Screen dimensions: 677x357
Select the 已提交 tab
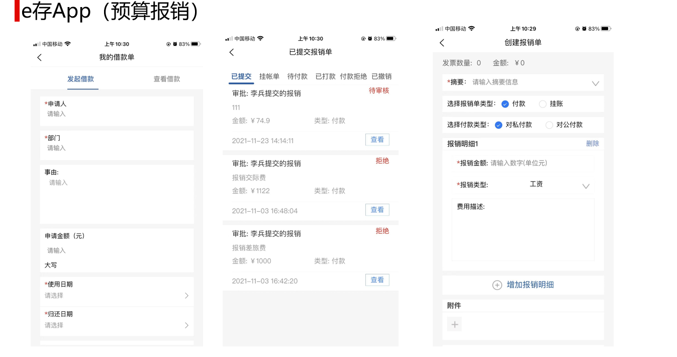pos(241,76)
